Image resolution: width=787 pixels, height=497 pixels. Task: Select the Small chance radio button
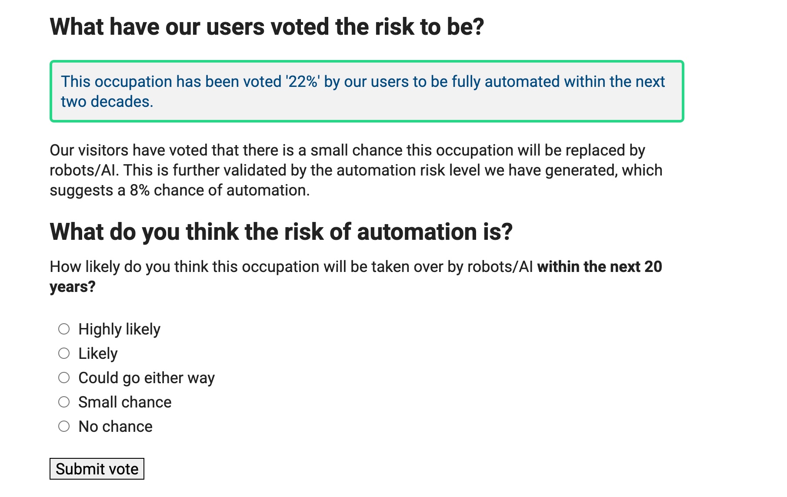64,402
